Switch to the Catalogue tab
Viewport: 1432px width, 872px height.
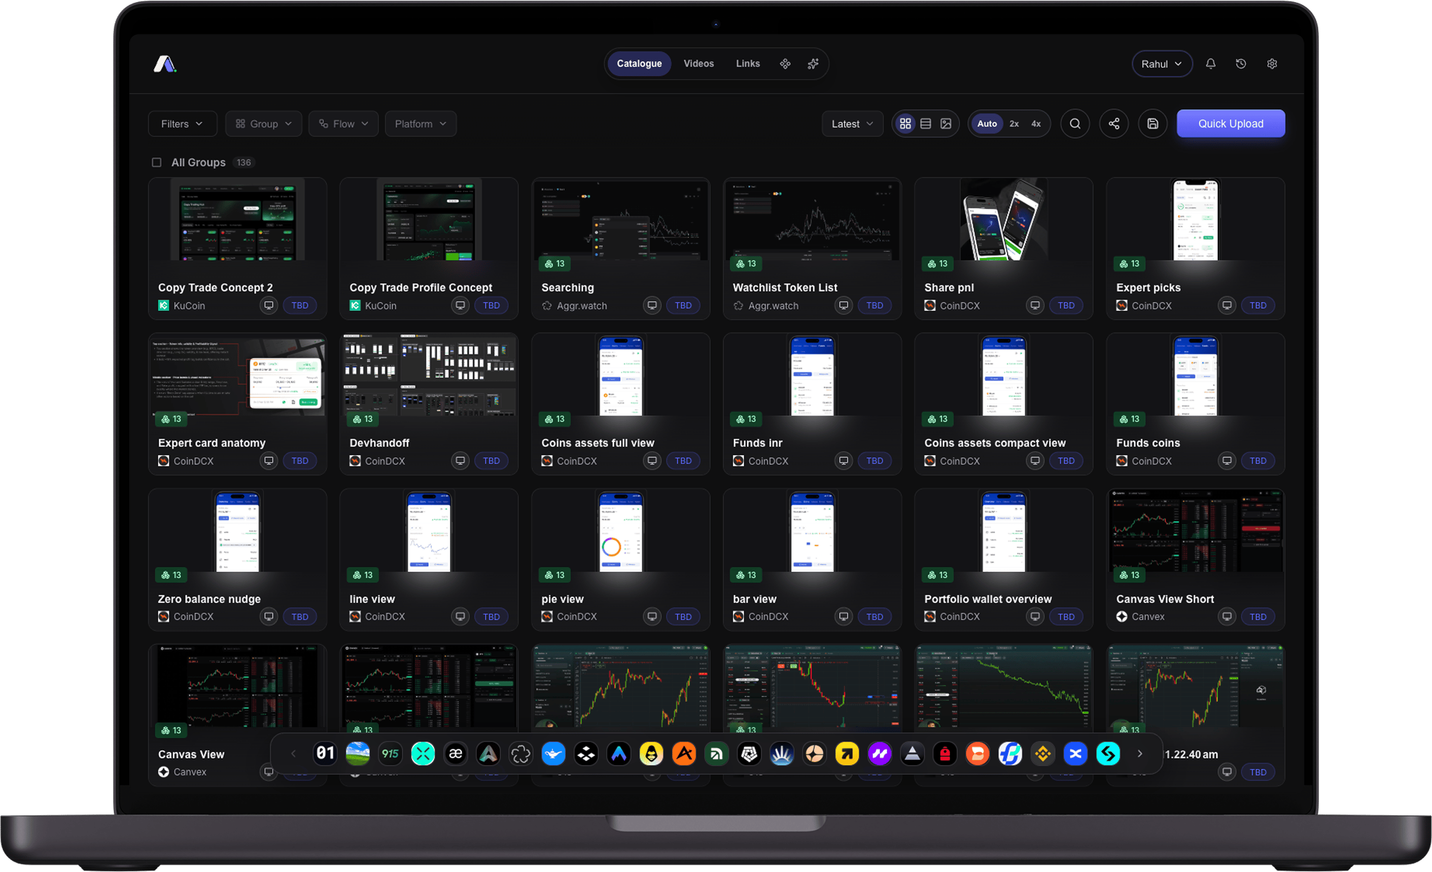[x=639, y=63]
